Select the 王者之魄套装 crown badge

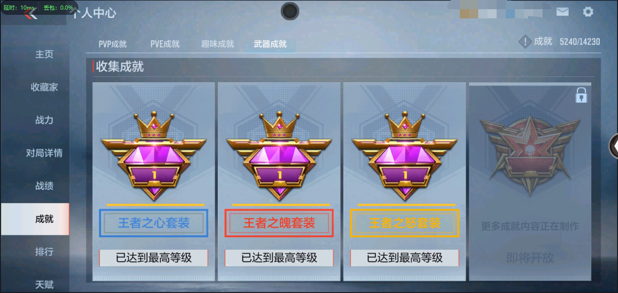(279, 156)
